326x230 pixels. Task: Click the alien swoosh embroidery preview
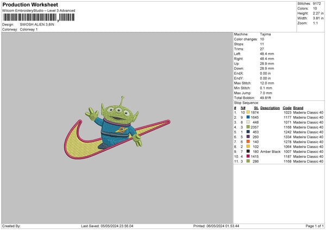pos(117,128)
